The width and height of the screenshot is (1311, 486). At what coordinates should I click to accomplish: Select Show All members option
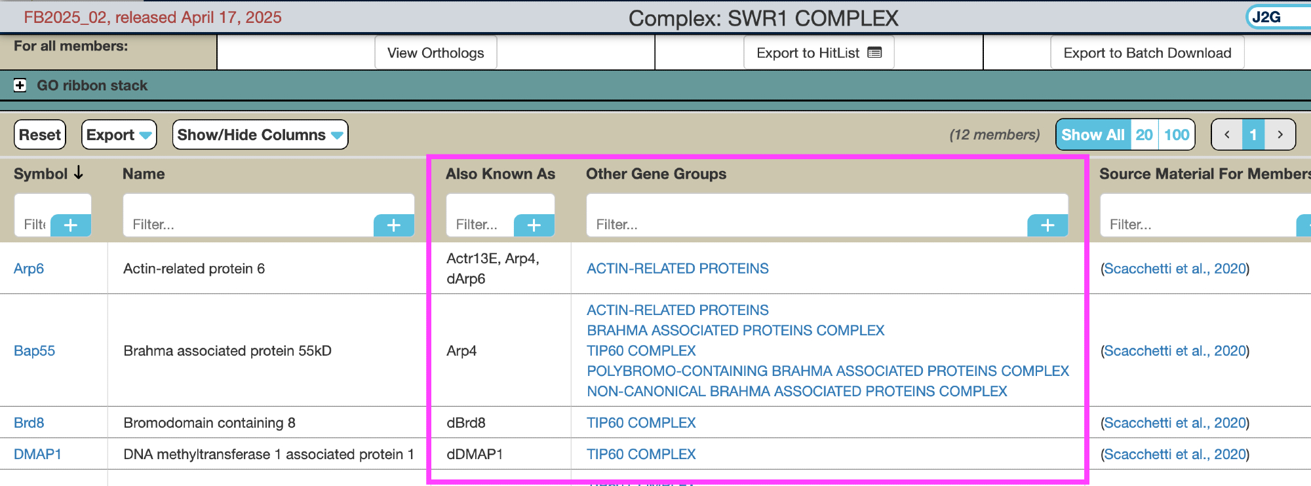coord(1093,135)
